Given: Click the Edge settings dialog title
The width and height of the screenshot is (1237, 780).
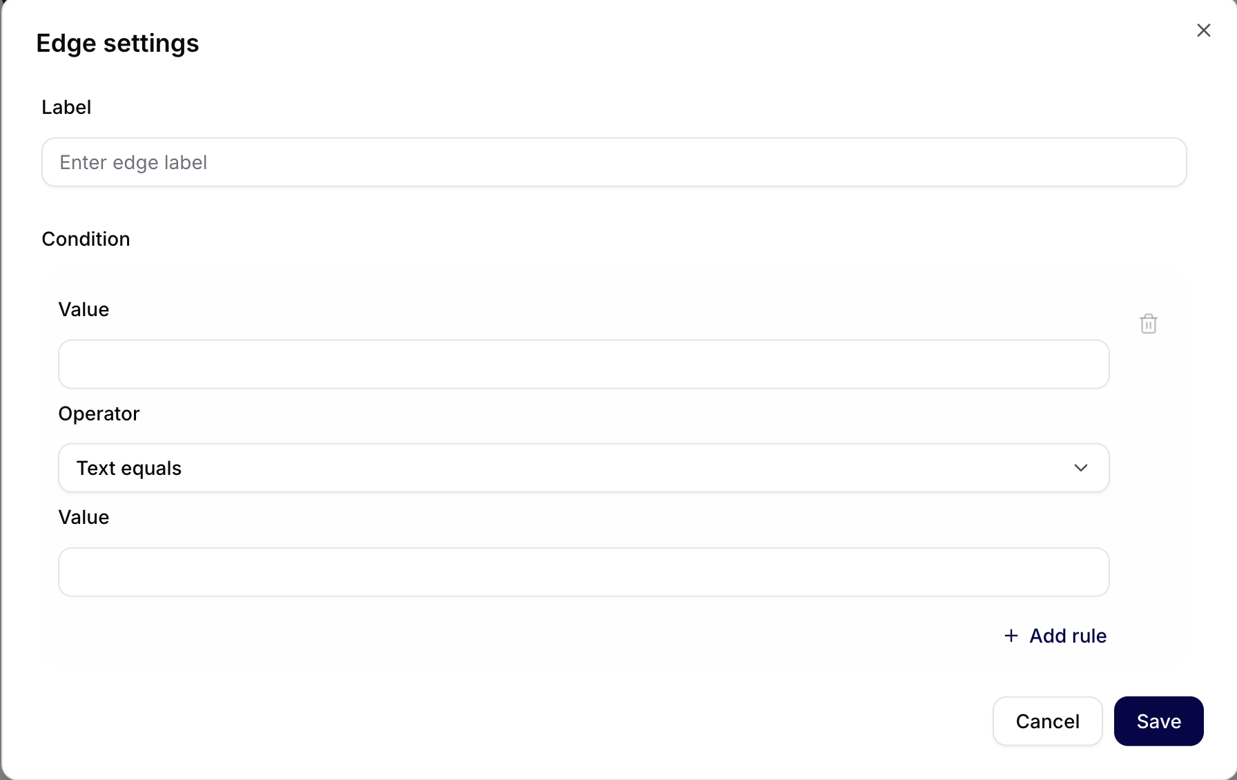Looking at the screenshot, I should click(x=117, y=43).
